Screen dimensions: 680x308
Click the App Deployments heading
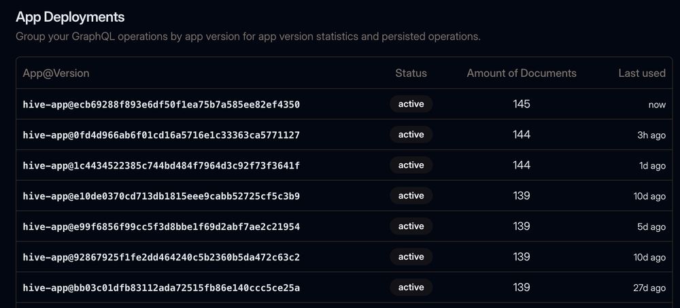(70, 17)
